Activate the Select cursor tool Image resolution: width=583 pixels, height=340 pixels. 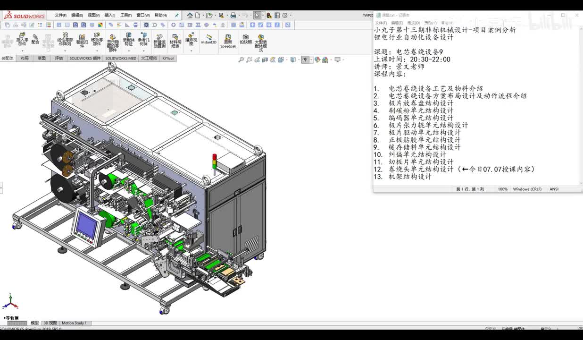[257, 16]
